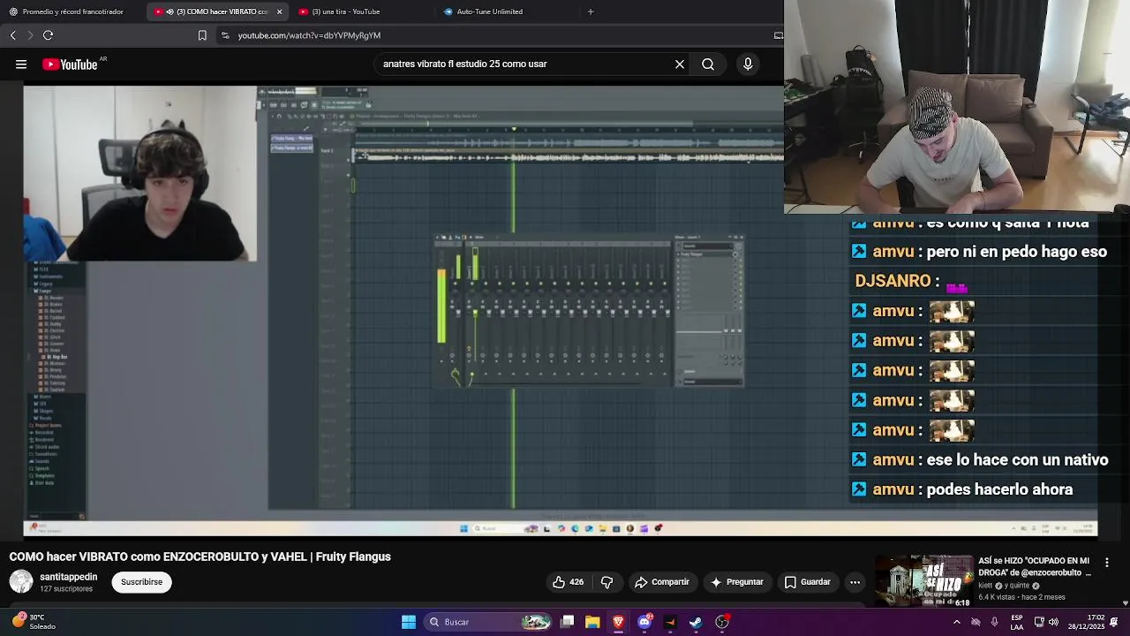Screen dimensions: 1130x636
Task: Dislike the video with the thumbs down
Action: tap(606, 582)
